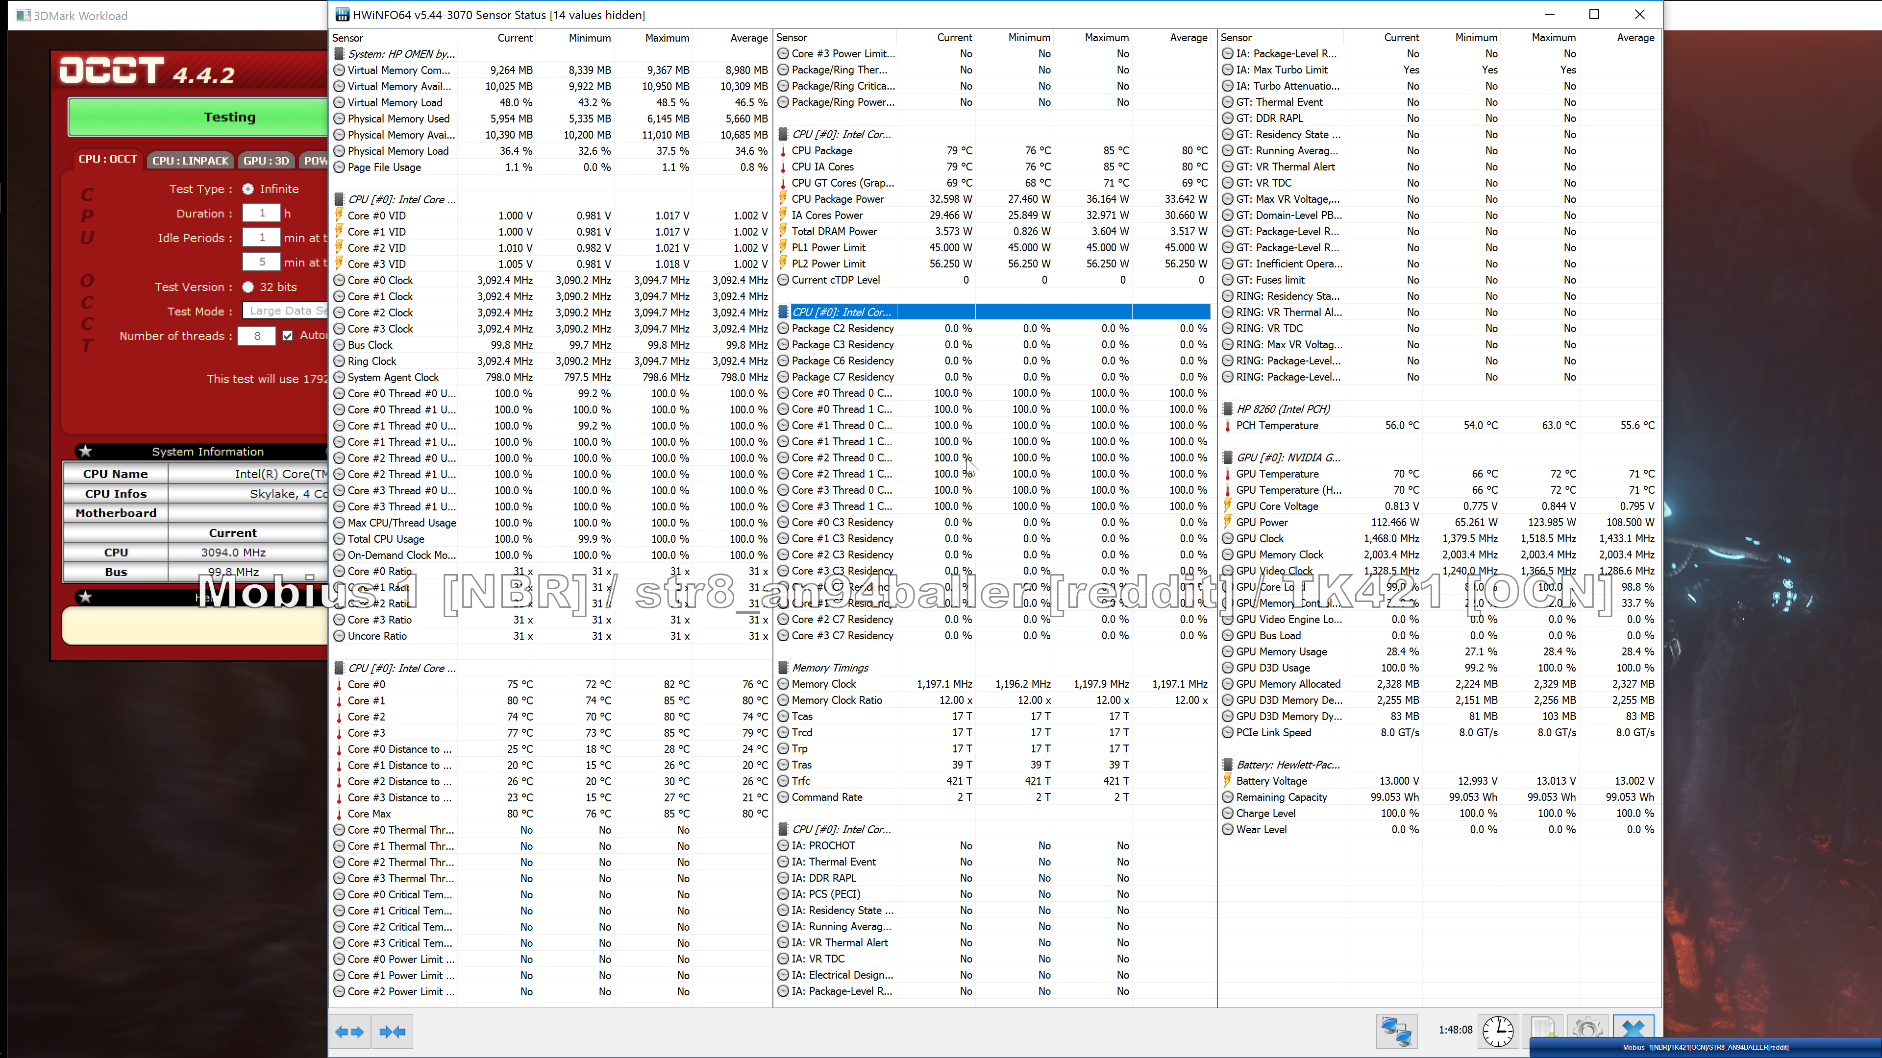Click the Idle Periods field showing 5
Viewport: 1882px width, 1058px height.
point(262,262)
